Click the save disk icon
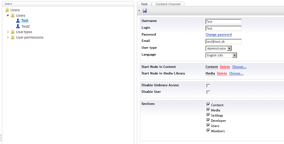Image resolution: width=284 pixels, height=144 pixels. tap(145, 11)
